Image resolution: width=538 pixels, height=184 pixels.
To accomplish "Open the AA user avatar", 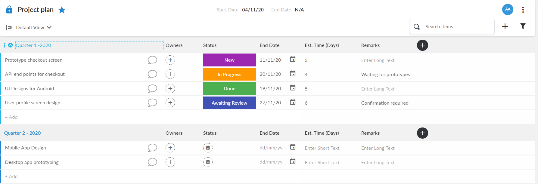I will (x=508, y=9).
